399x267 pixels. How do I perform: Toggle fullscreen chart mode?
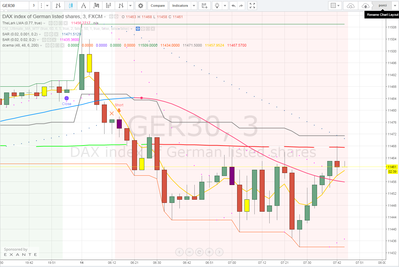click(252, 6)
